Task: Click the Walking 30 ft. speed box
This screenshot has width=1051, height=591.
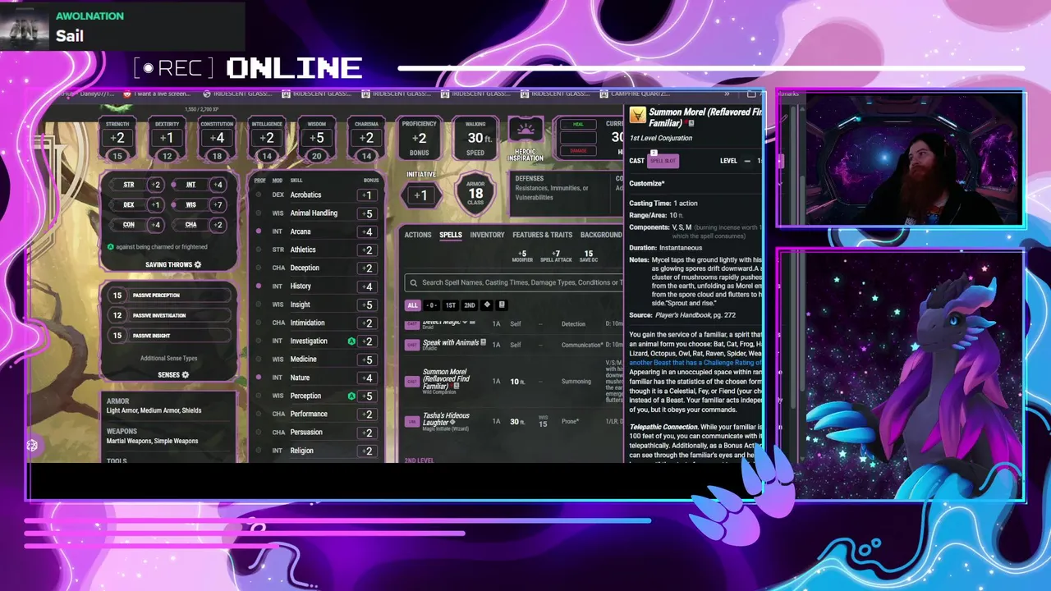Action: [475, 139]
